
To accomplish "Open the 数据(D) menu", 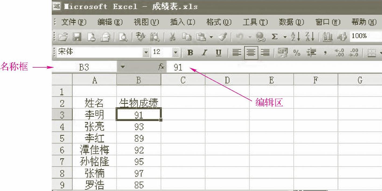I will (x=292, y=22).
